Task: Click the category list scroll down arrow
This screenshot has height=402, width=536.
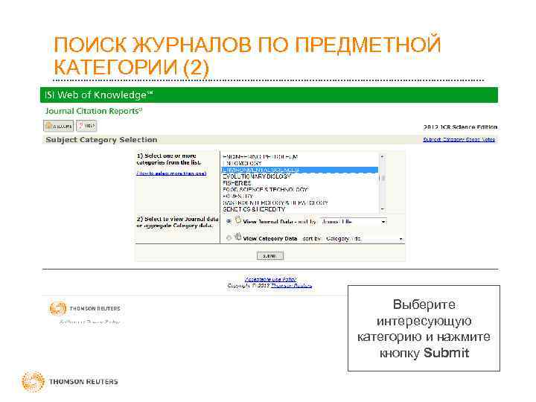Action: coord(383,209)
